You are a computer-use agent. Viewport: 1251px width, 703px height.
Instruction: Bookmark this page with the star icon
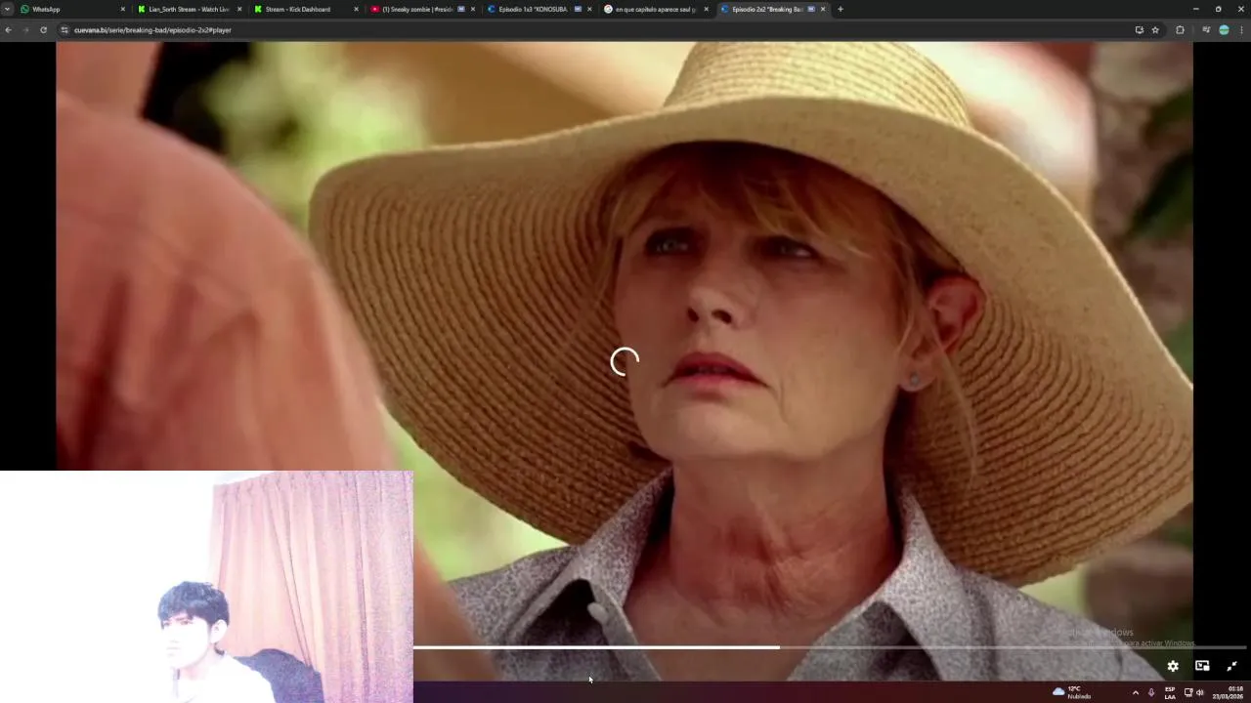(1155, 30)
